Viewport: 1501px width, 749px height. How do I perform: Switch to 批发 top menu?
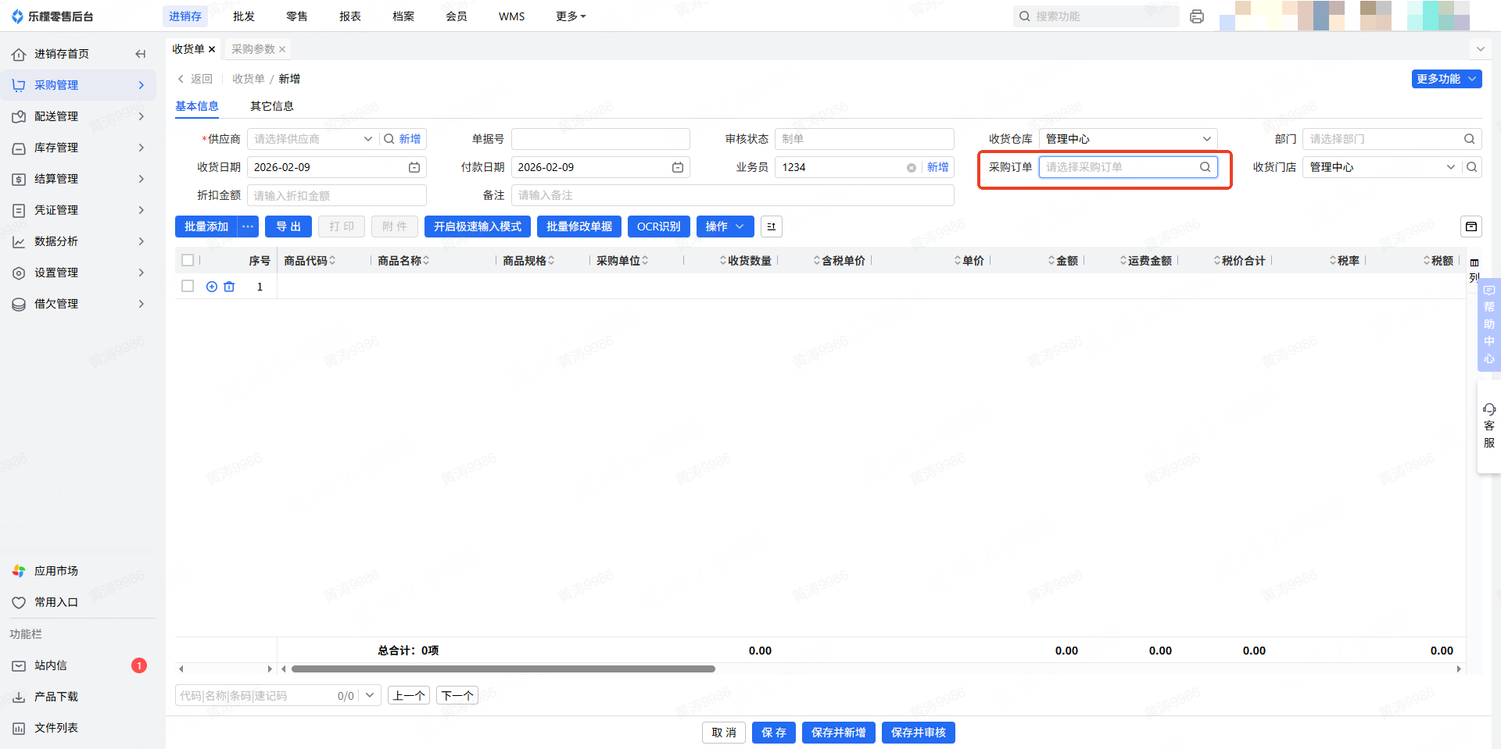244,16
